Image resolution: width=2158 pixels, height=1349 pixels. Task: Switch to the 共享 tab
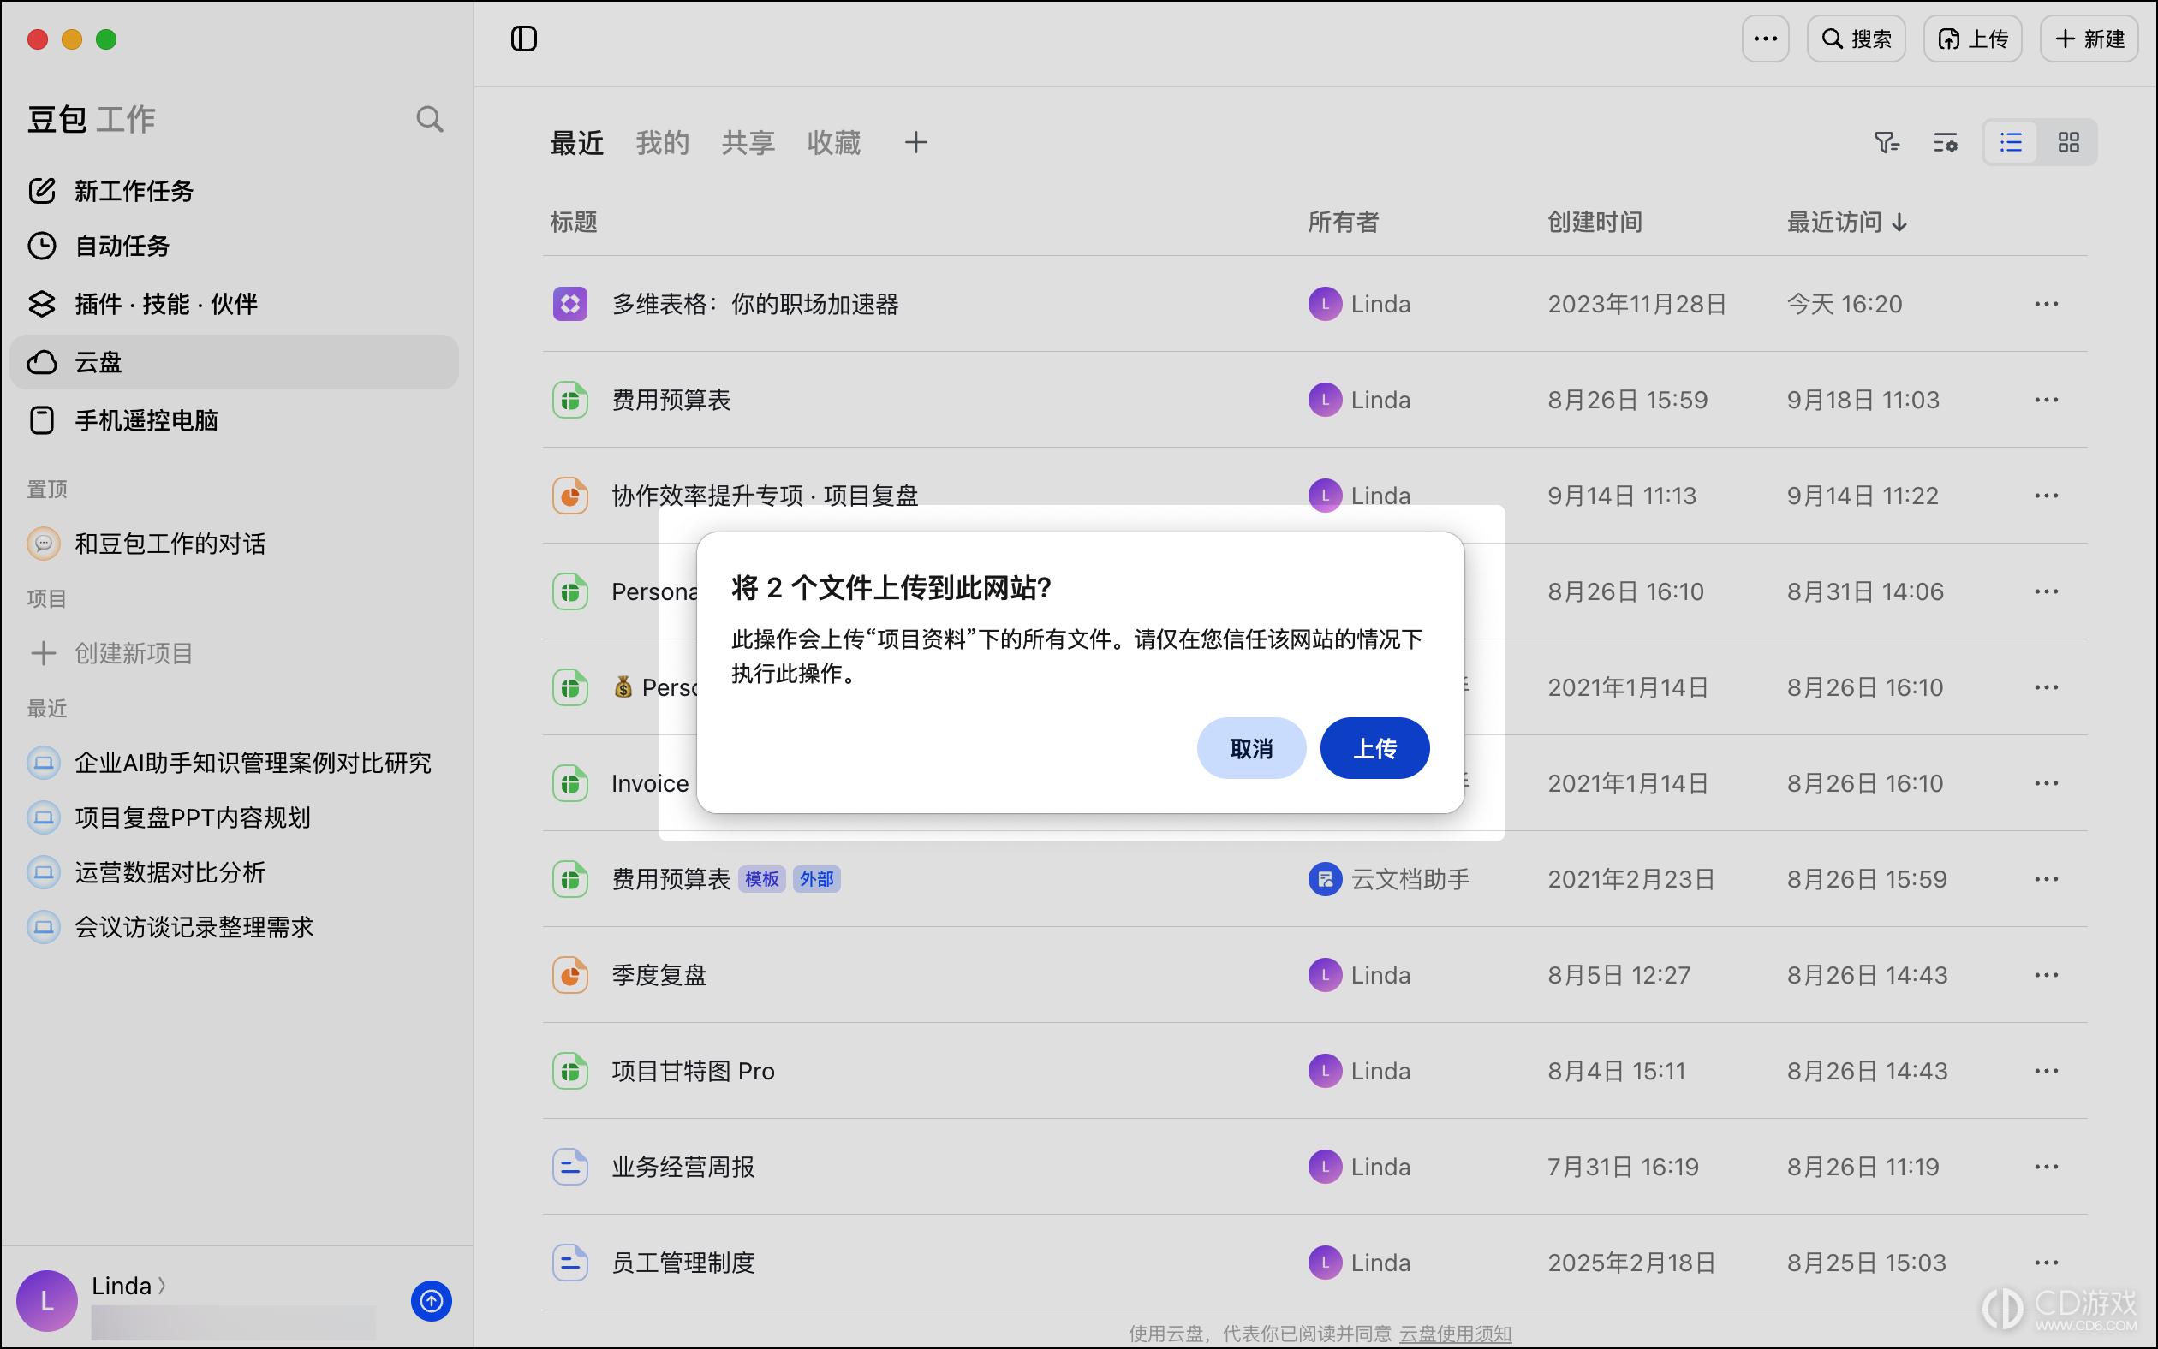tap(748, 143)
